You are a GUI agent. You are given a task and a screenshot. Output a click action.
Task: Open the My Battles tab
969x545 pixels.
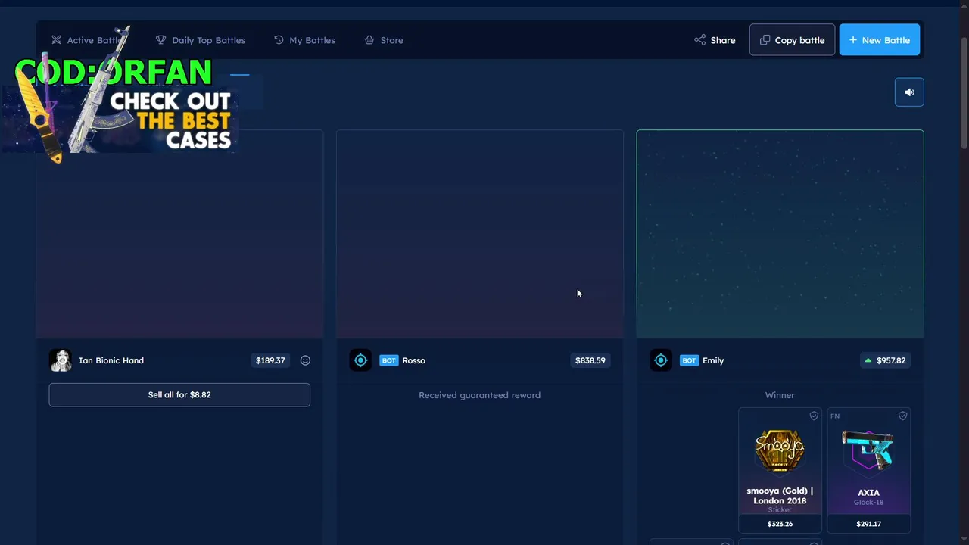coord(304,40)
